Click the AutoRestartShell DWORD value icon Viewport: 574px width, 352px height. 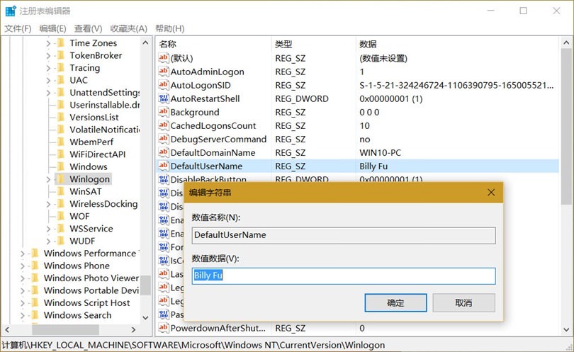[x=164, y=98]
